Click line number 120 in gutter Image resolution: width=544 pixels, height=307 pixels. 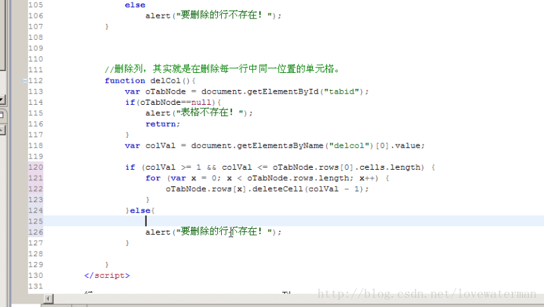(x=36, y=167)
